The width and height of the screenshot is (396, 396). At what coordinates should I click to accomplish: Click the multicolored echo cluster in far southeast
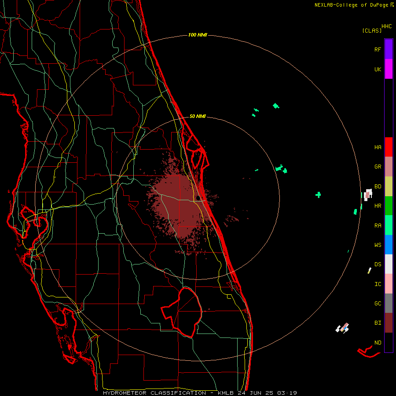pyautogui.click(x=342, y=328)
